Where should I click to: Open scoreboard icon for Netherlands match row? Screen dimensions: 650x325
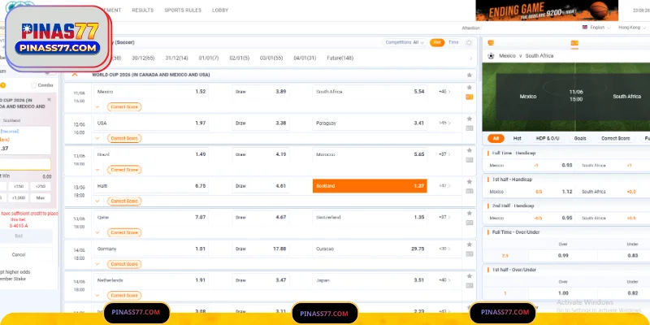point(470,286)
